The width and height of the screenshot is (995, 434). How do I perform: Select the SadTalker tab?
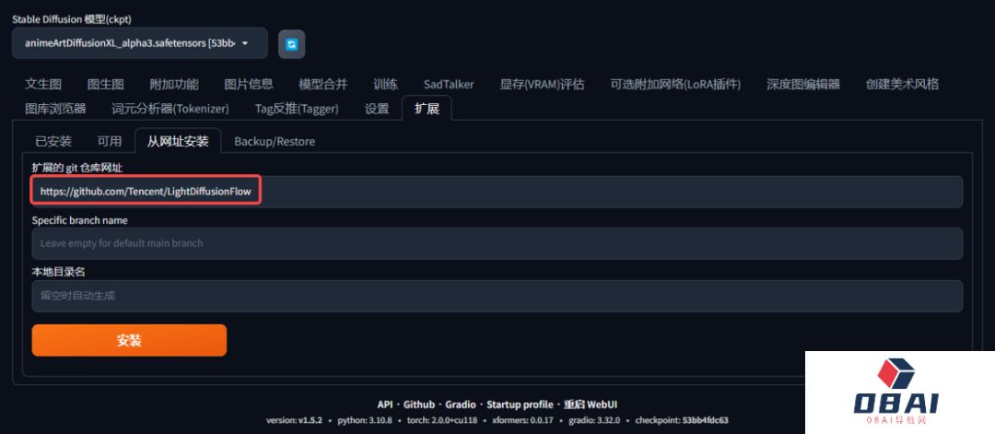point(449,85)
